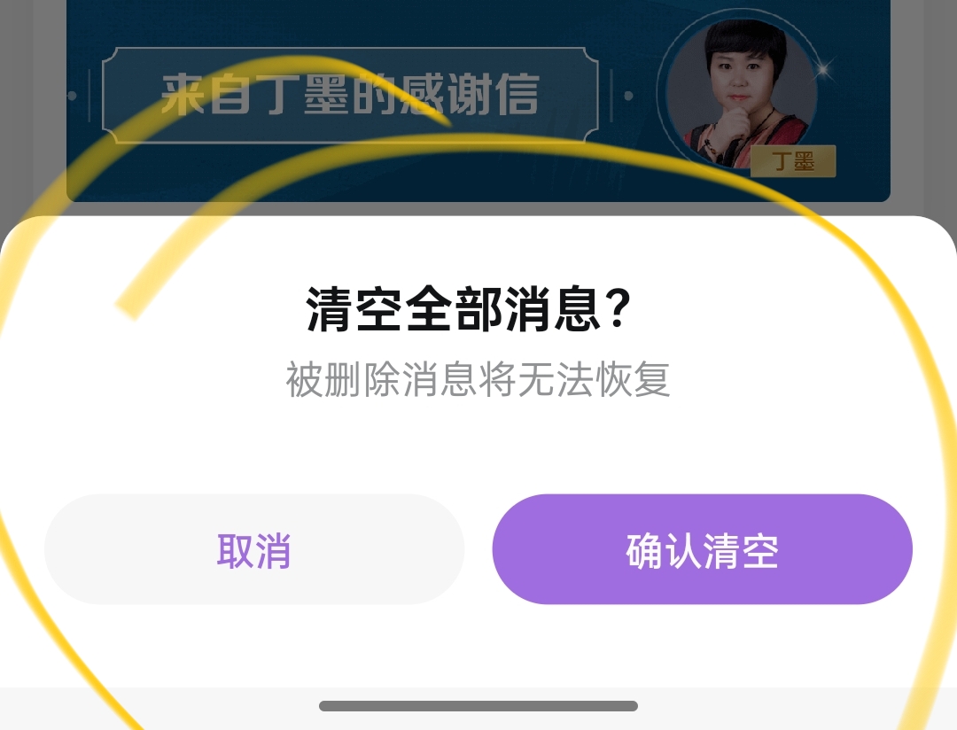Select the gold 丁墨 name tag

(793, 162)
